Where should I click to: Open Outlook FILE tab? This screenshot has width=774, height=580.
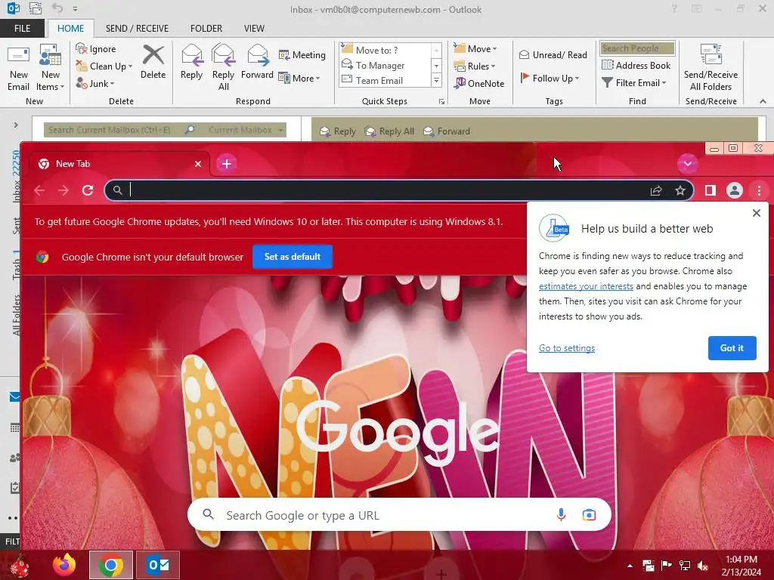(22, 29)
